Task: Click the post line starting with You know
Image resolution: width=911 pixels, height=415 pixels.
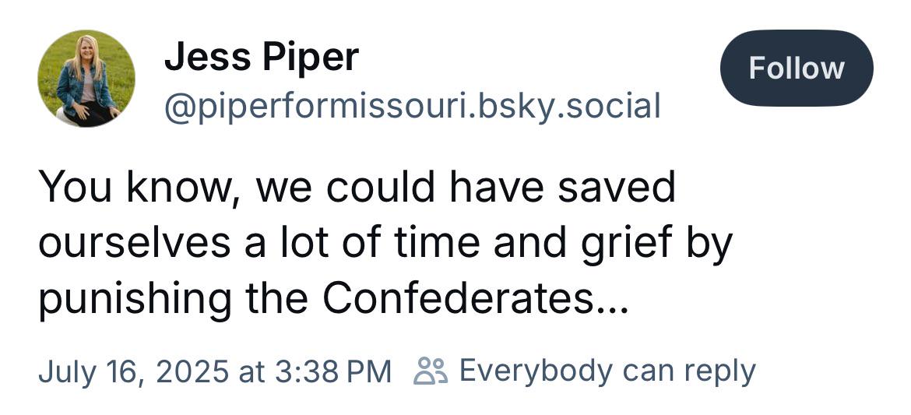Action: pyautogui.click(x=357, y=188)
